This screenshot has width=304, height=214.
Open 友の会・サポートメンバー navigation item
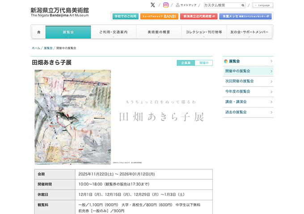click(249, 32)
